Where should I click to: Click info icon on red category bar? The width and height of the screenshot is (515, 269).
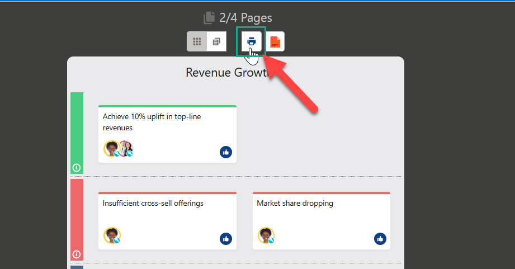(x=77, y=254)
